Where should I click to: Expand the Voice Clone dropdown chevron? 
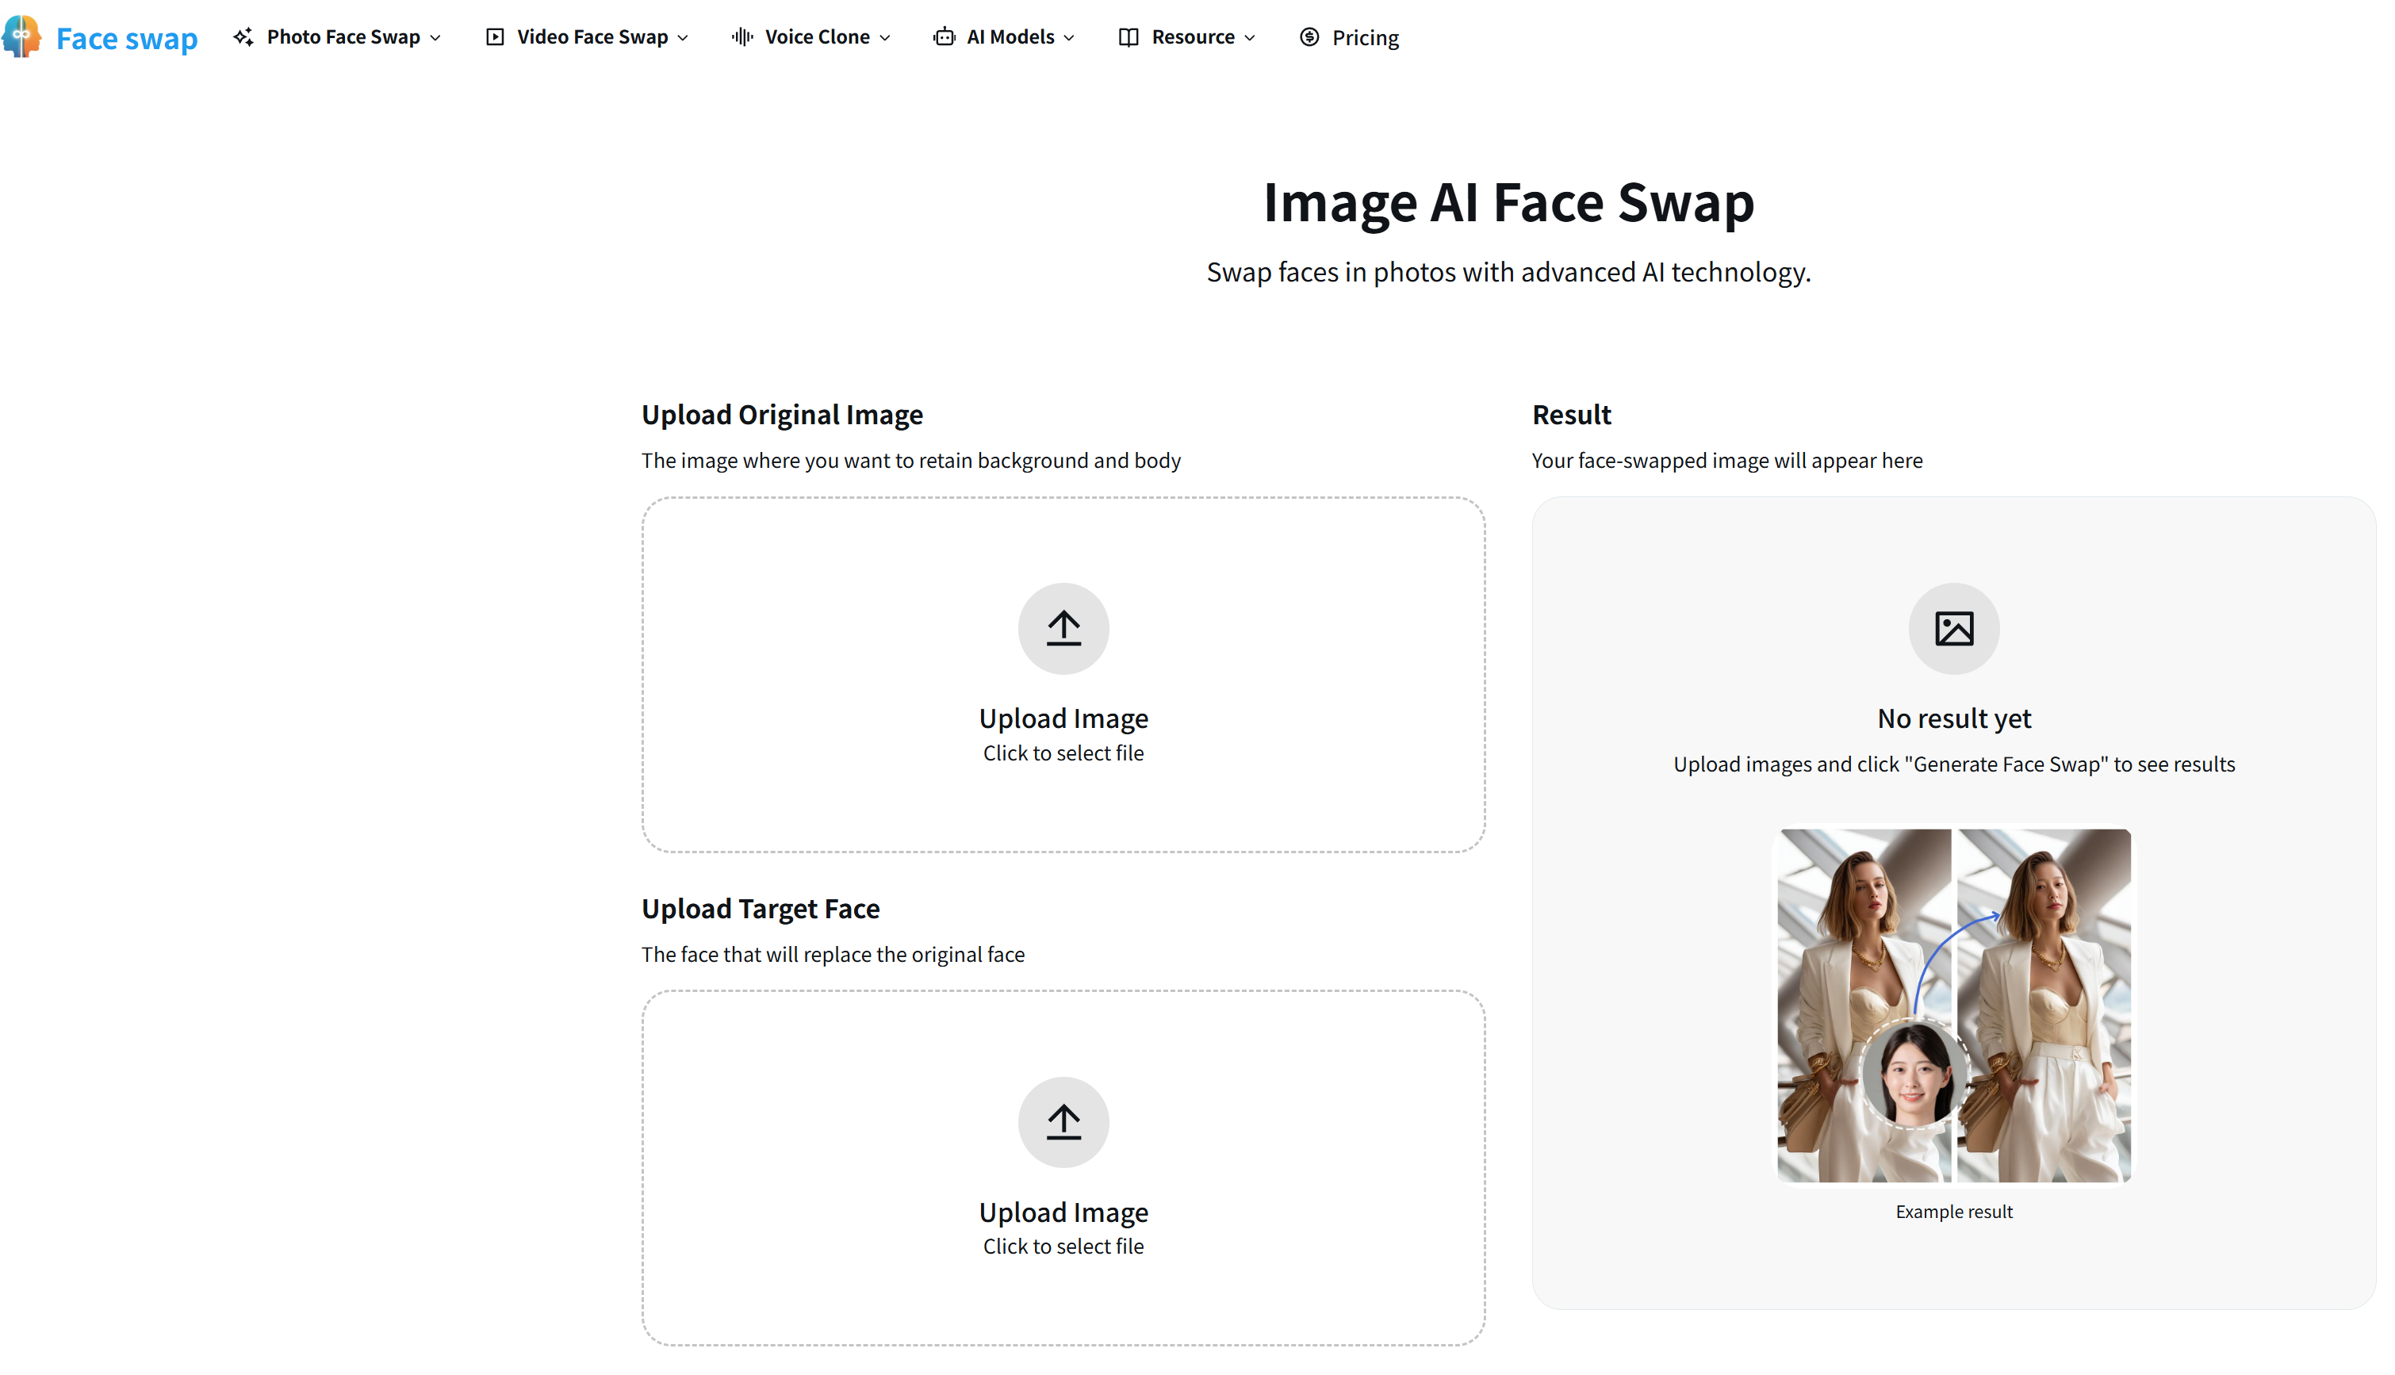886,38
